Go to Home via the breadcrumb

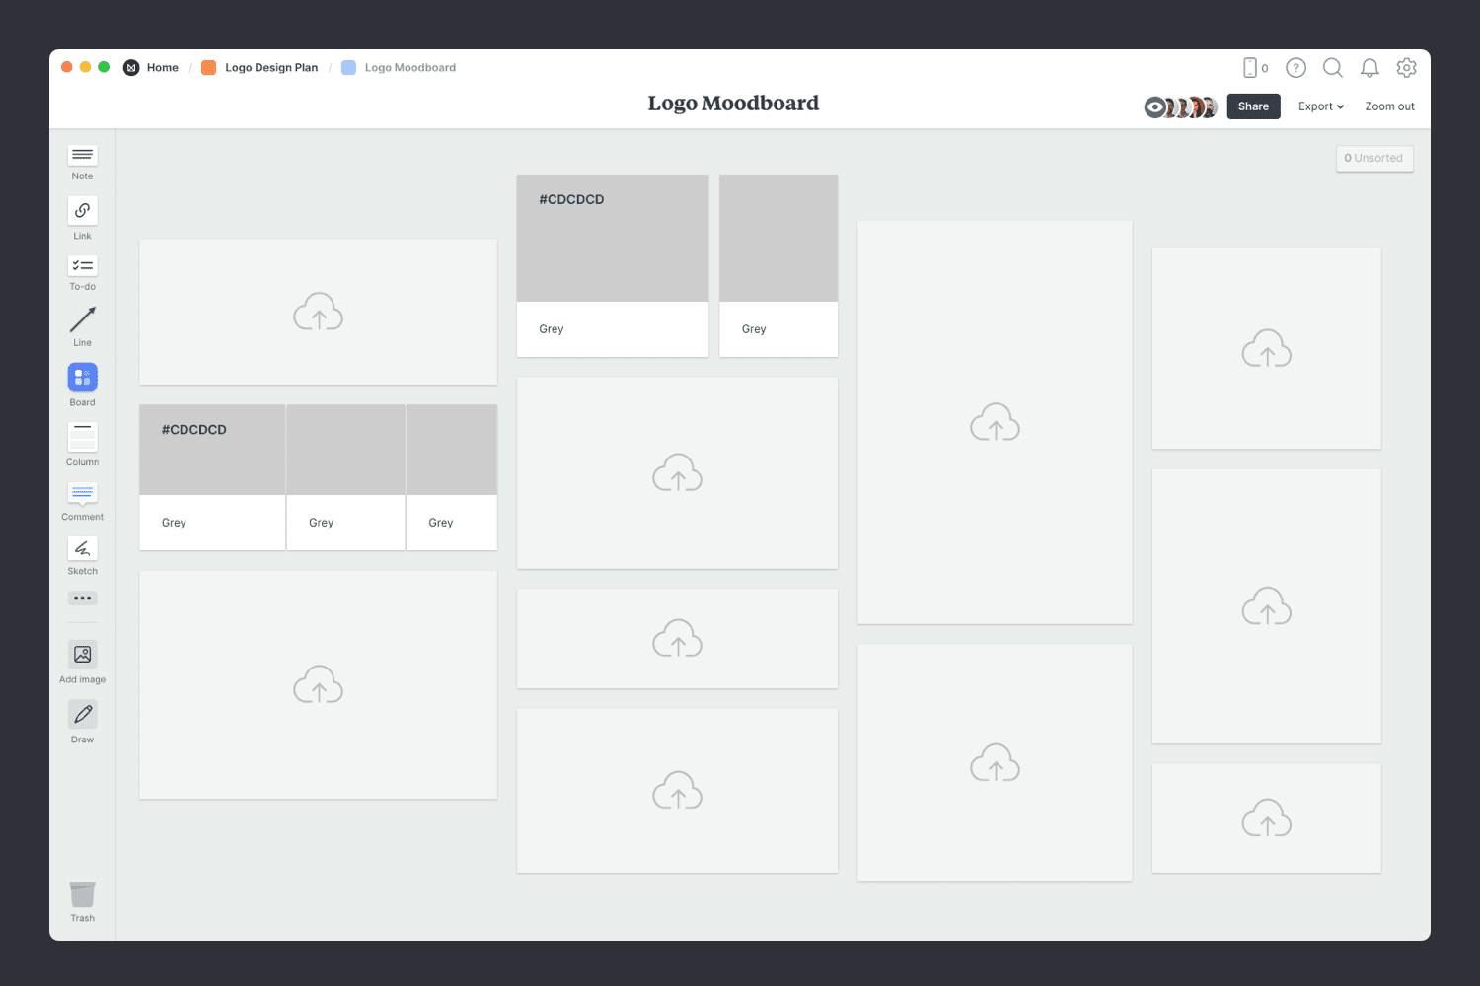162,67
